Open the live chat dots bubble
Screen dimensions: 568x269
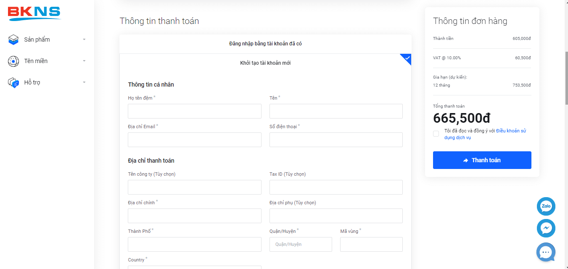(x=546, y=252)
